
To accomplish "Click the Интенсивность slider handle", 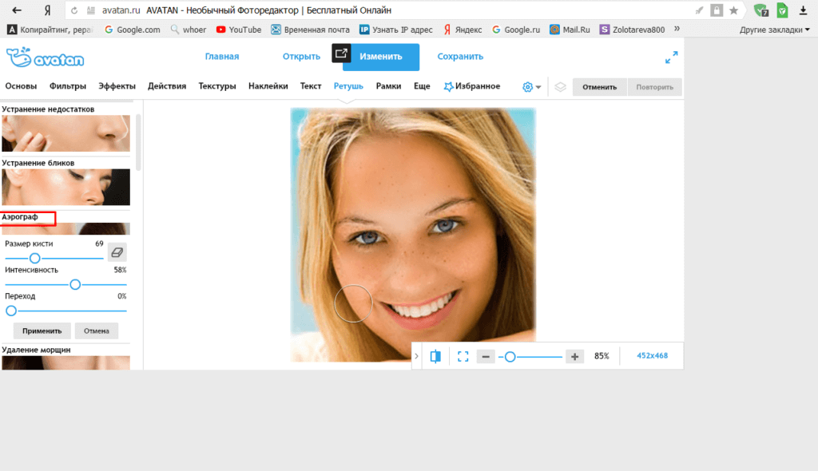I will coord(75,284).
